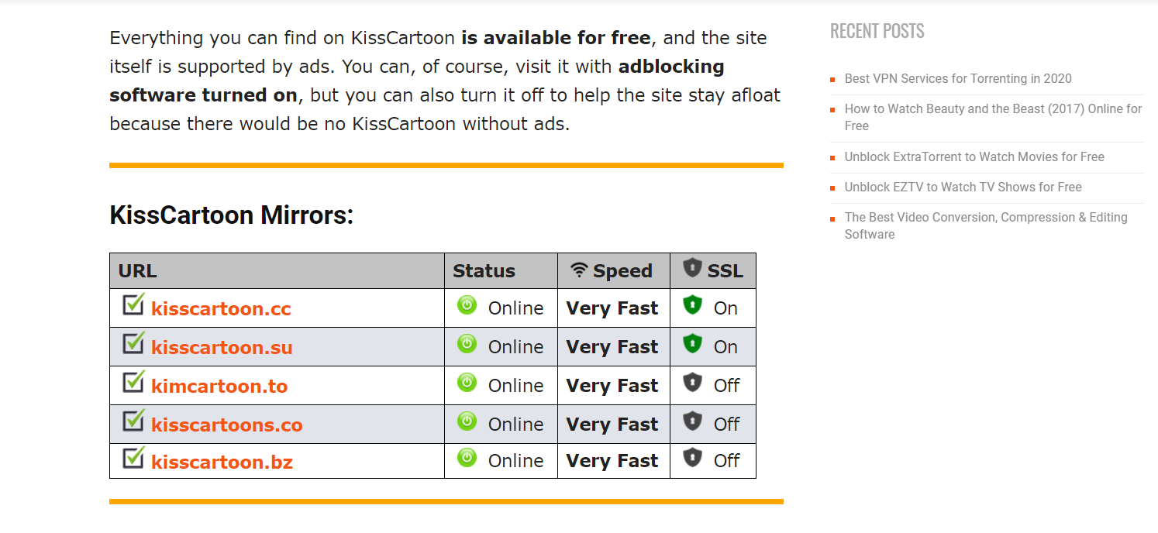
Task: Click gray SSL shield for kimcartoon.to
Action: point(692,382)
